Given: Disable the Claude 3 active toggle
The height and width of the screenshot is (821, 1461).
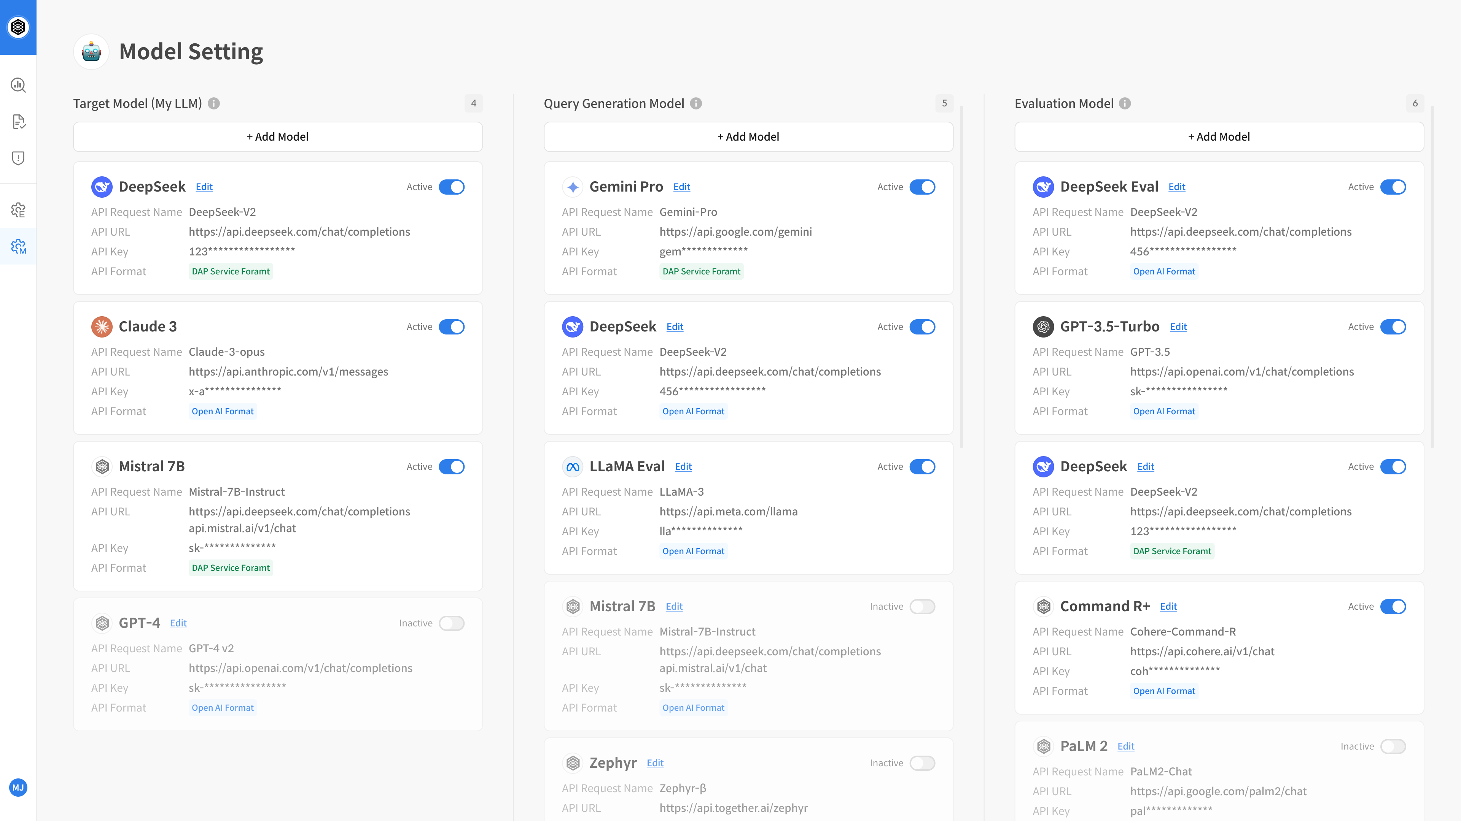Looking at the screenshot, I should point(452,327).
